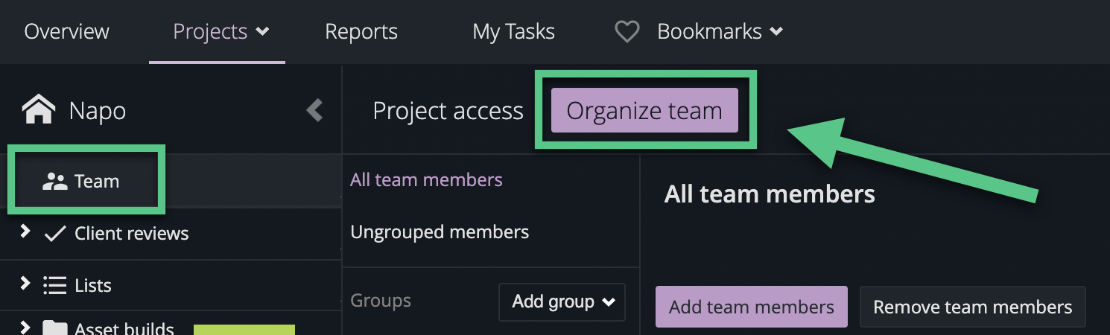Open the Reports page
The width and height of the screenshot is (1110, 335).
(x=361, y=32)
